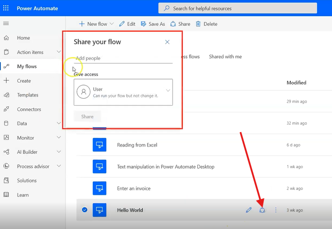Open the Hello World flow name
332x229 pixels.
tap(130, 210)
